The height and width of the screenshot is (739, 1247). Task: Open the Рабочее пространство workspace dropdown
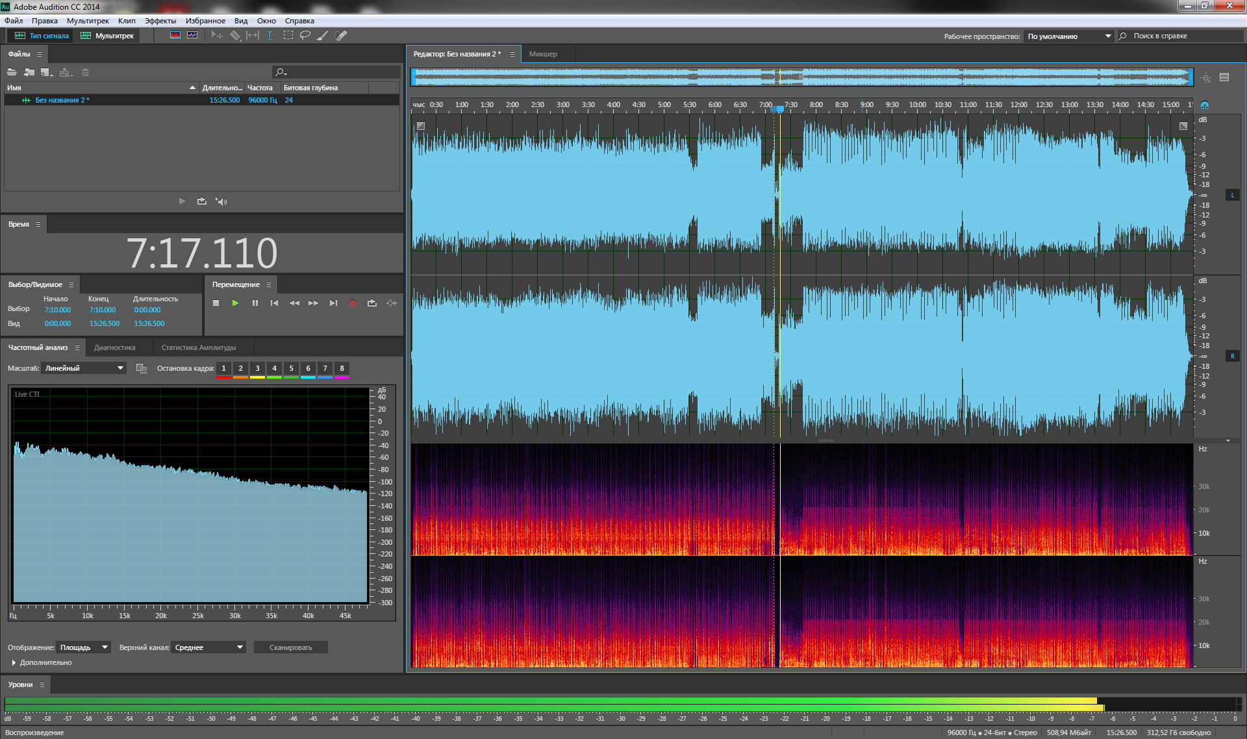1069,36
